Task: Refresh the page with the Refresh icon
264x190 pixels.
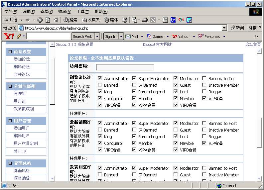Action: [x=48, y=20]
